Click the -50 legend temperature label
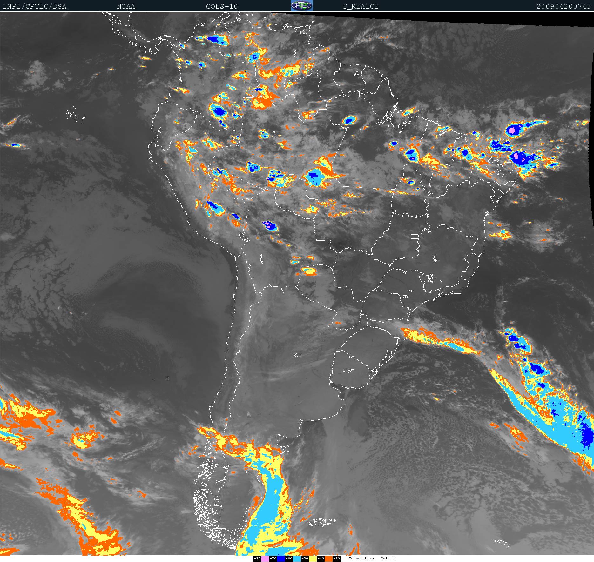This screenshot has height=562, width=594. click(305, 559)
